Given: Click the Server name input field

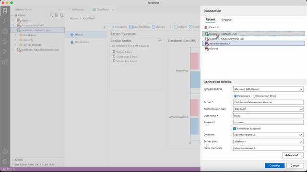Looking at the screenshot, I should click(x=268, y=102).
